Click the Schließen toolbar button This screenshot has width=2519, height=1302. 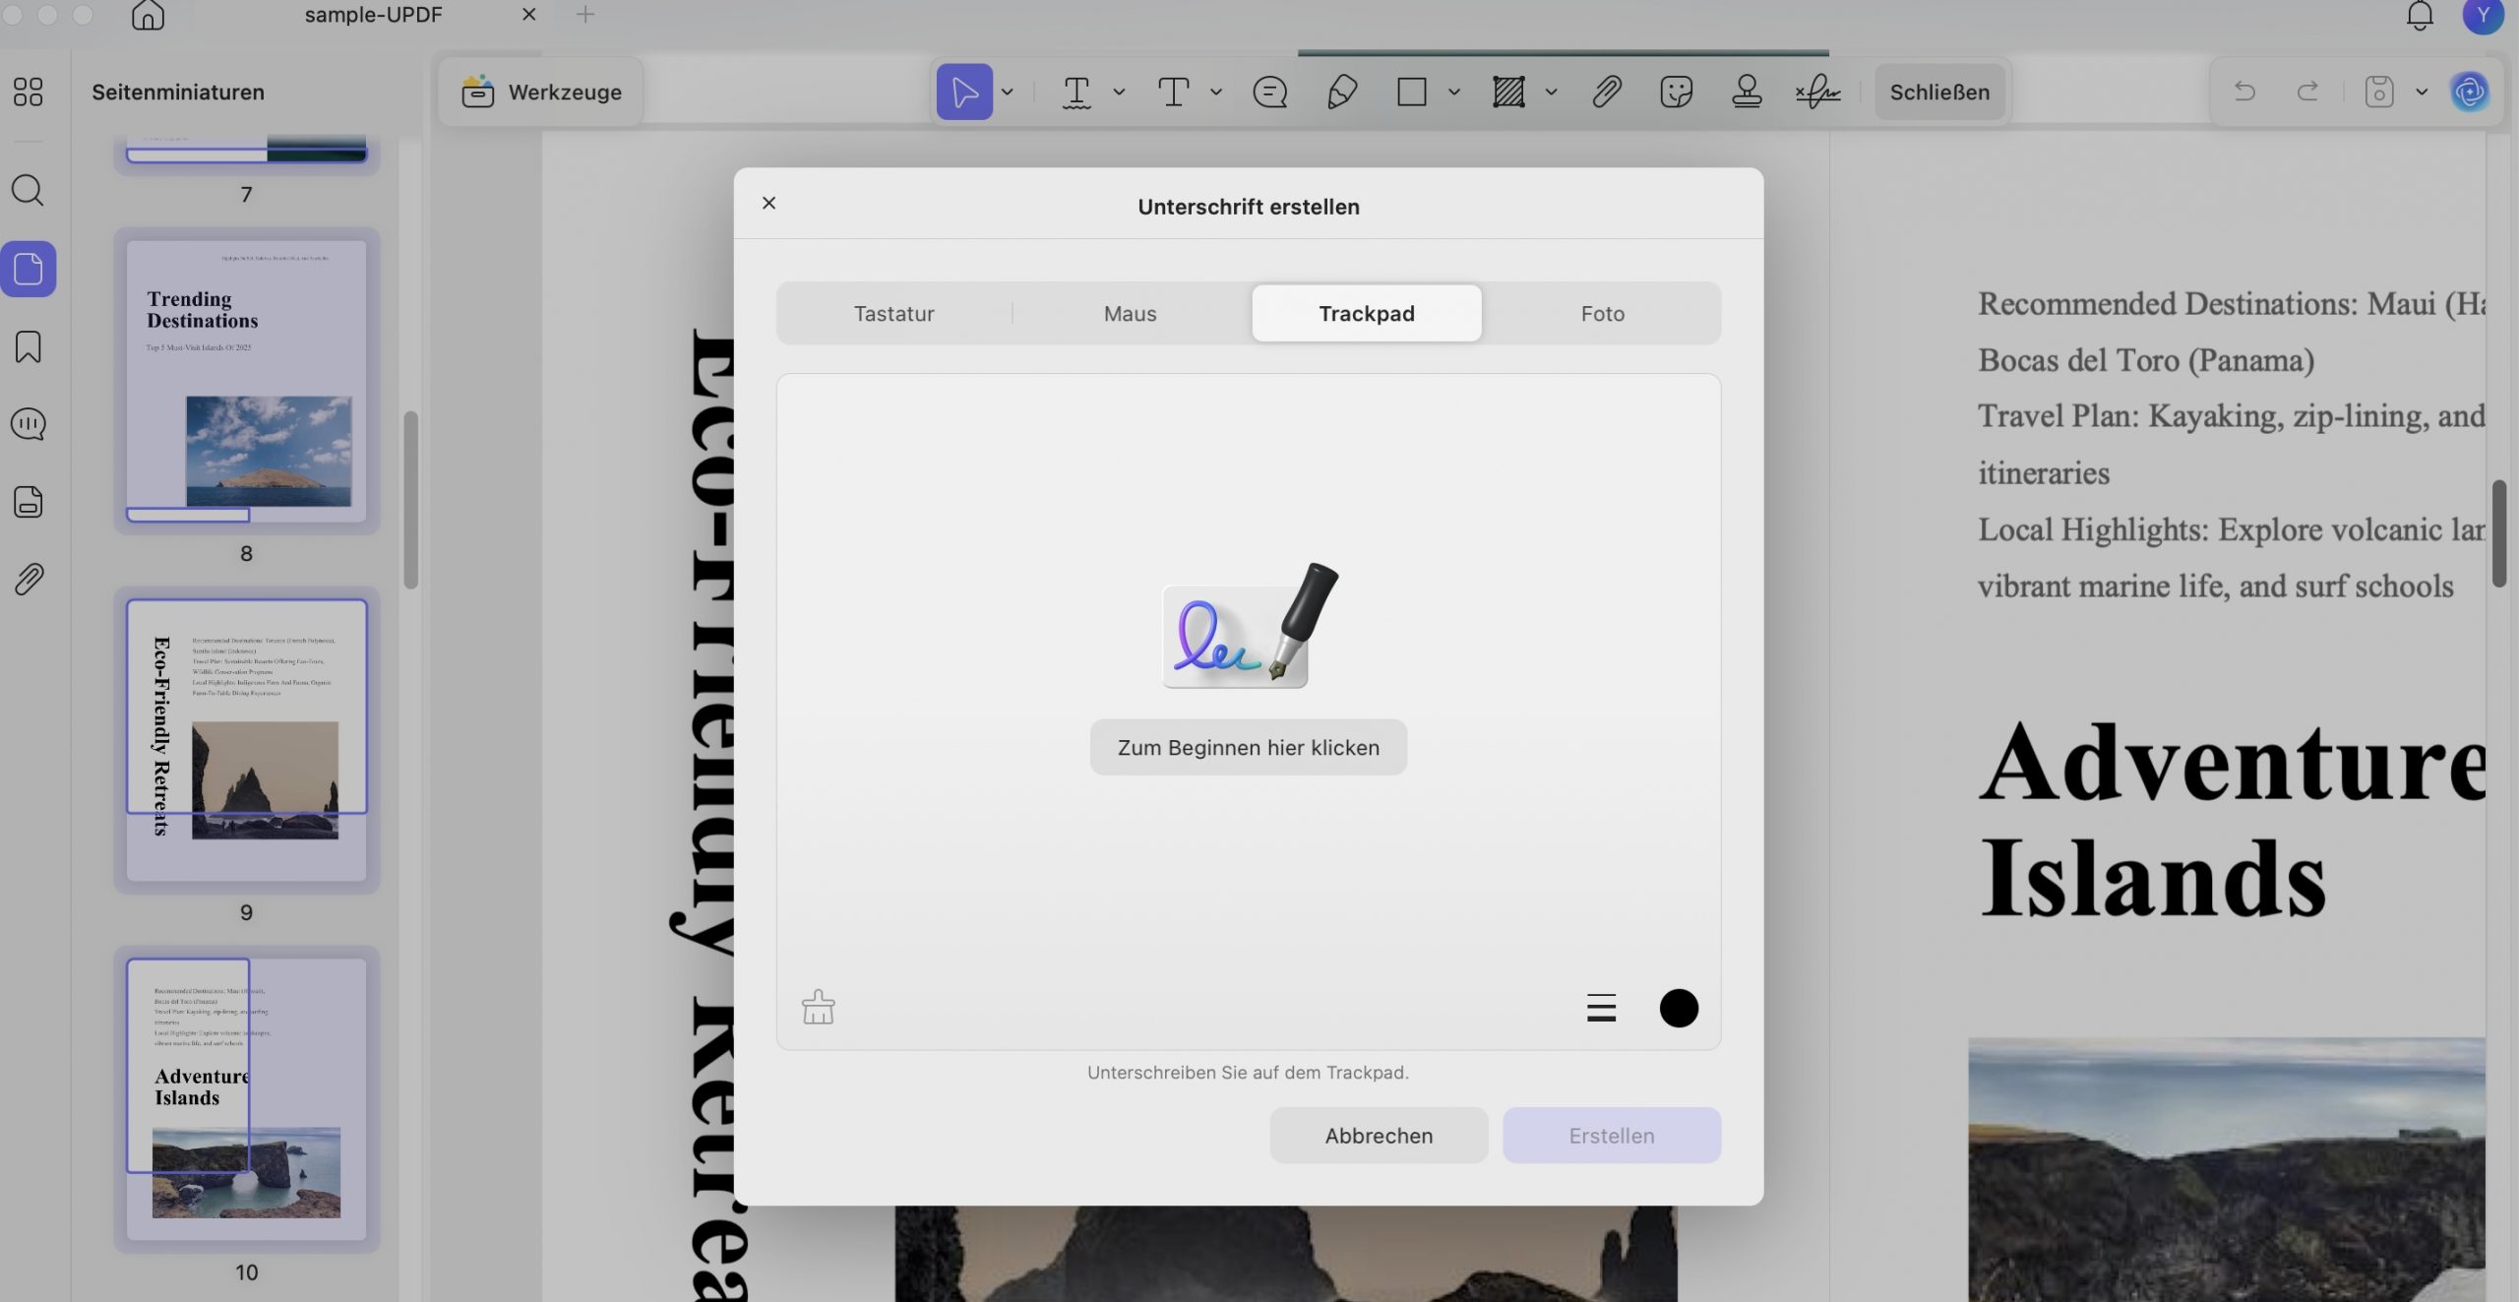coord(1939,92)
